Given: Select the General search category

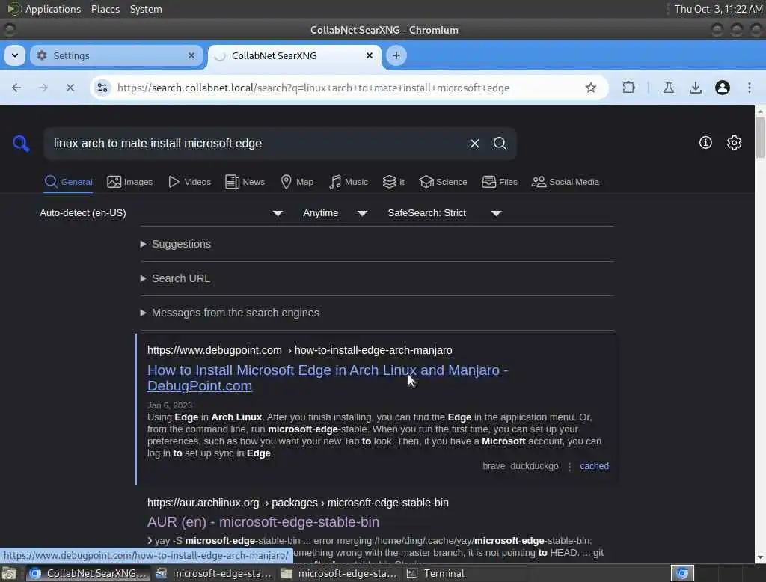Looking at the screenshot, I should 68,182.
